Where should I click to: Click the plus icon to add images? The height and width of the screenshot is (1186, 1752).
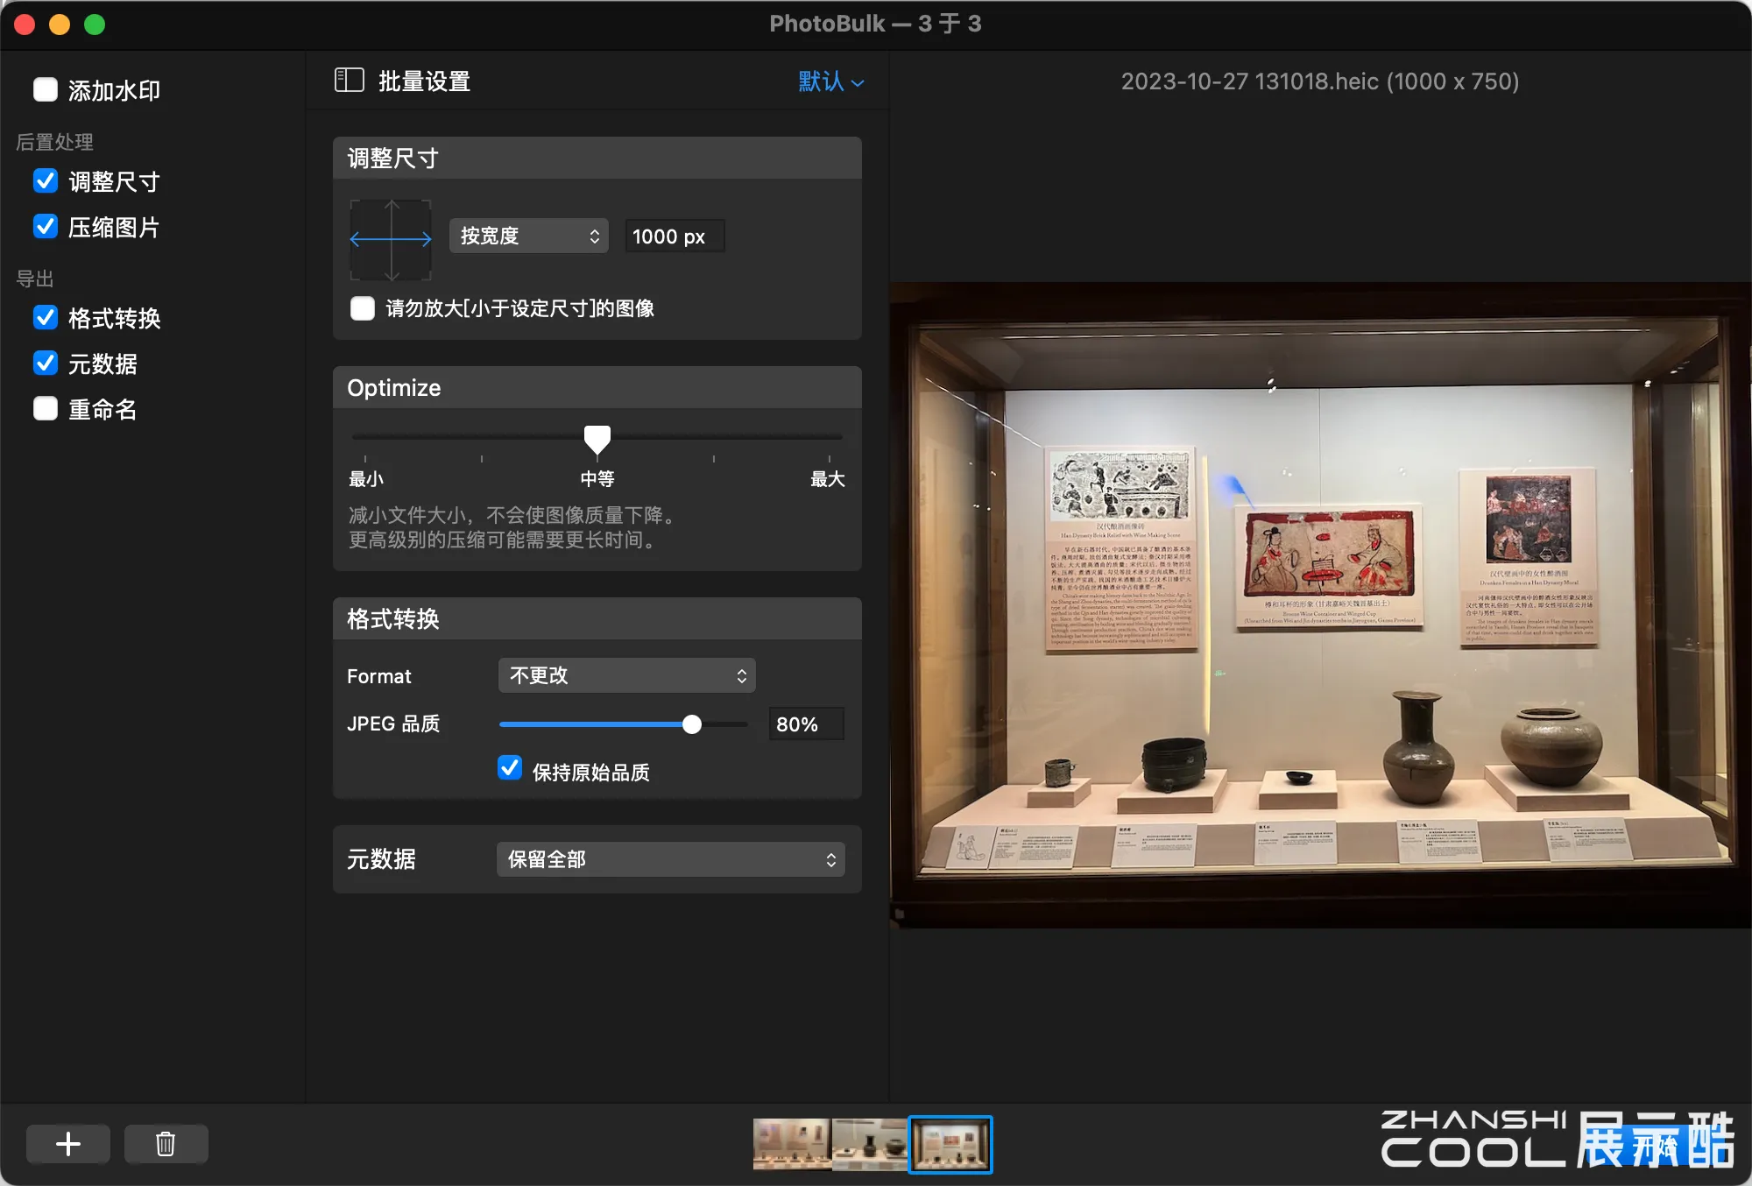(68, 1144)
